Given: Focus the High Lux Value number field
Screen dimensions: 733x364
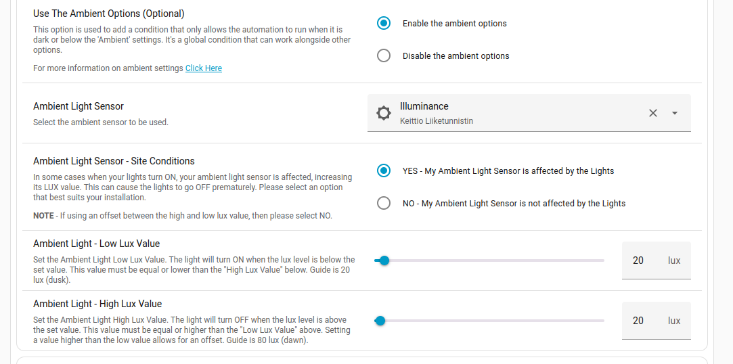Looking at the screenshot, I should [656, 321].
